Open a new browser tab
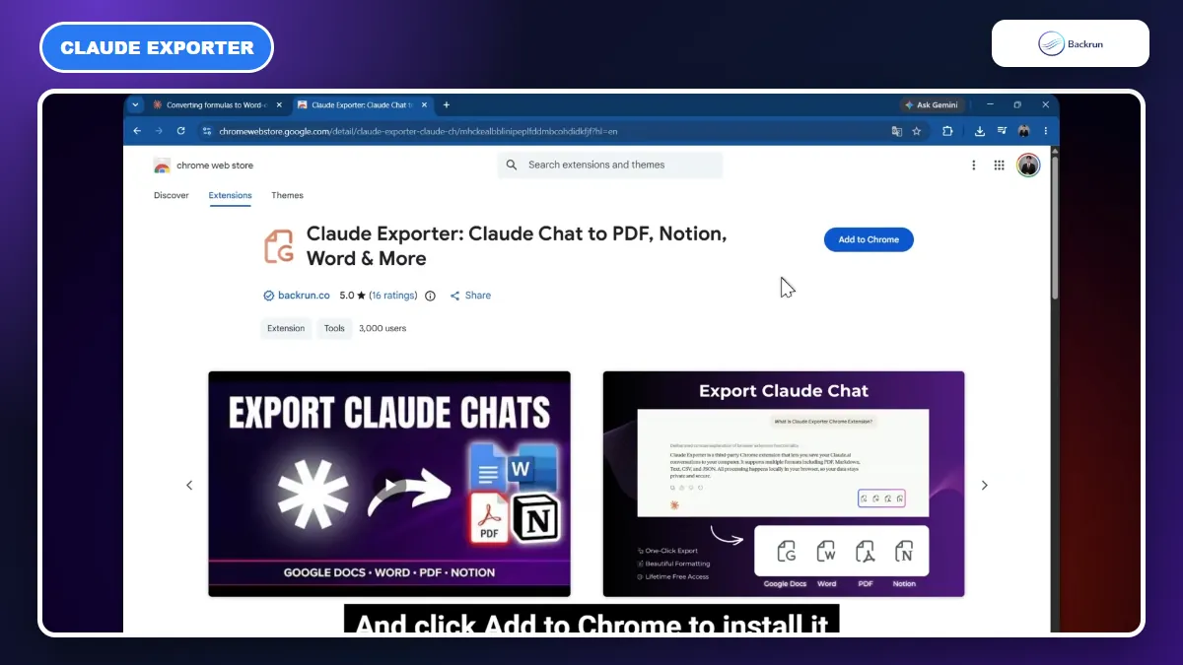1183x665 pixels. pyautogui.click(x=447, y=105)
